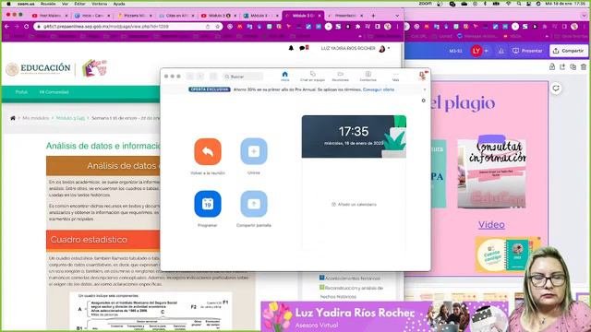Click the browser back arrow
591x332 pixels.
coord(6,27)
